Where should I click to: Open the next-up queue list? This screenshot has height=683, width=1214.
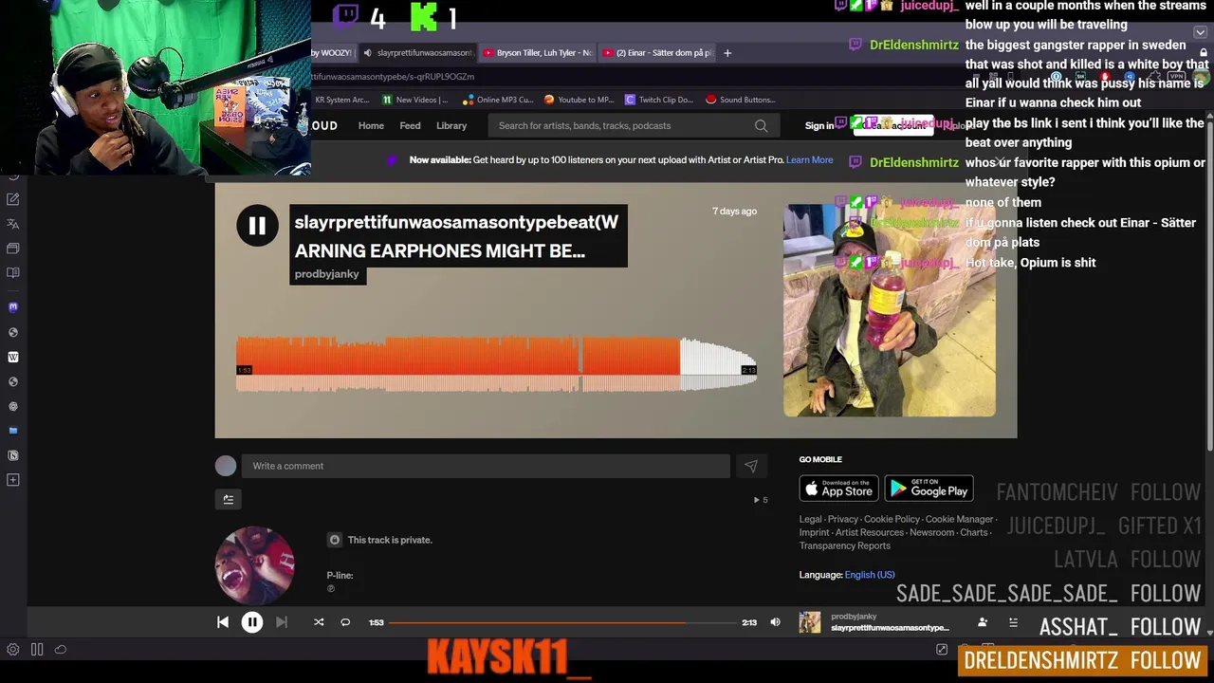tap(1013, 622)
